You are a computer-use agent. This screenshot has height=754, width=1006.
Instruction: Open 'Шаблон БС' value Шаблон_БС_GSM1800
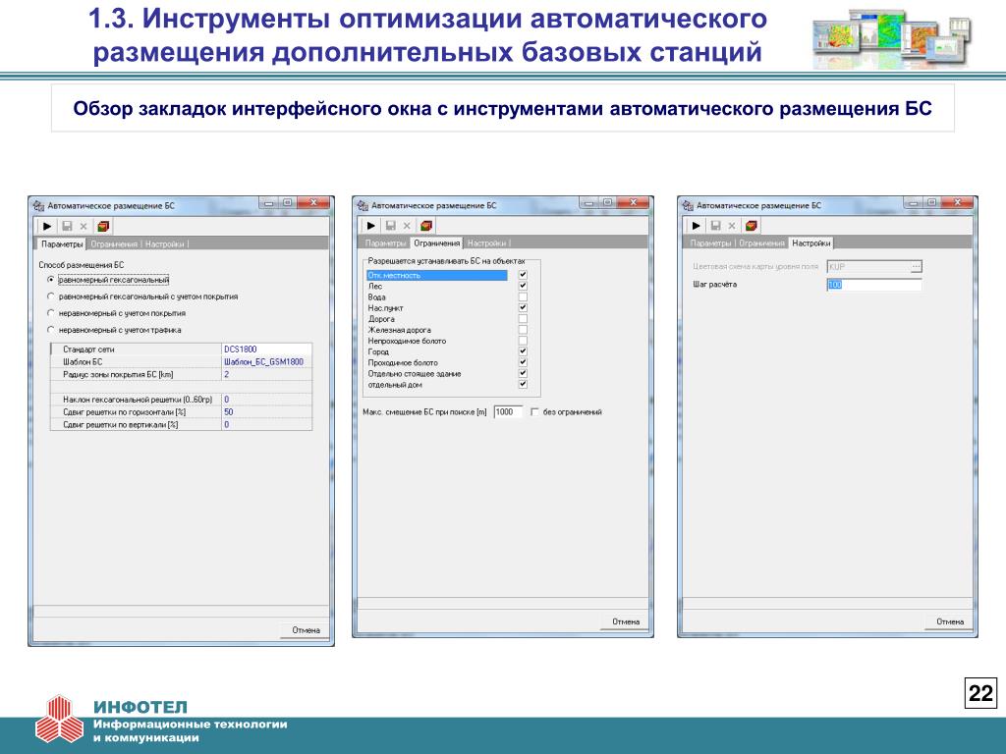266,361
